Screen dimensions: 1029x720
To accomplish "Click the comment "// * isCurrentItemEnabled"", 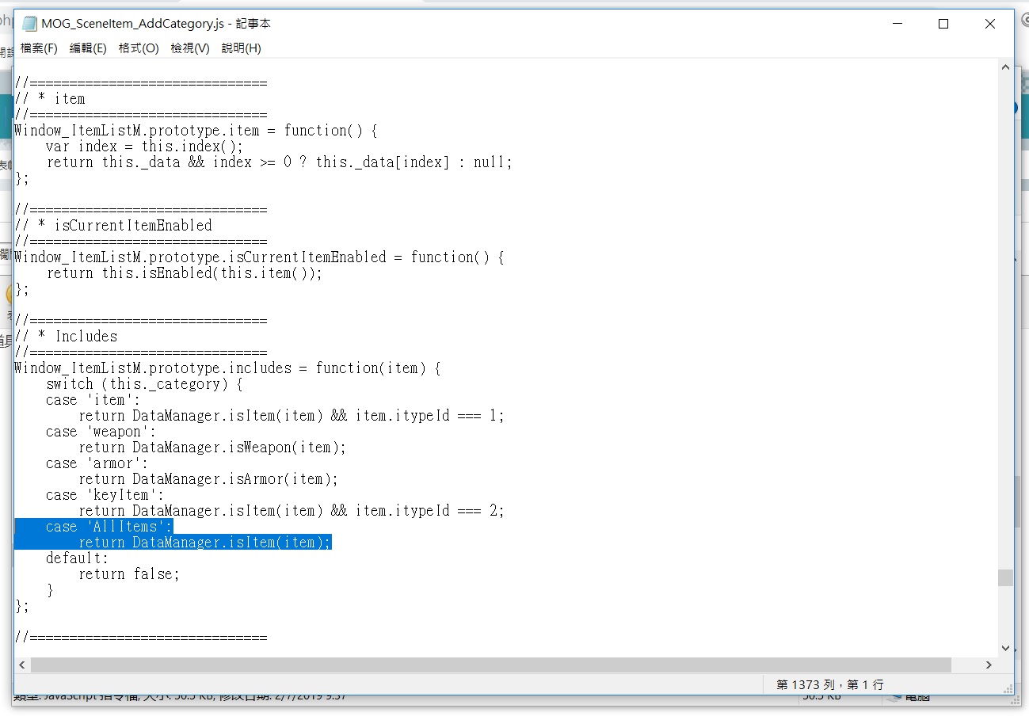I will [x=113, y=226].
